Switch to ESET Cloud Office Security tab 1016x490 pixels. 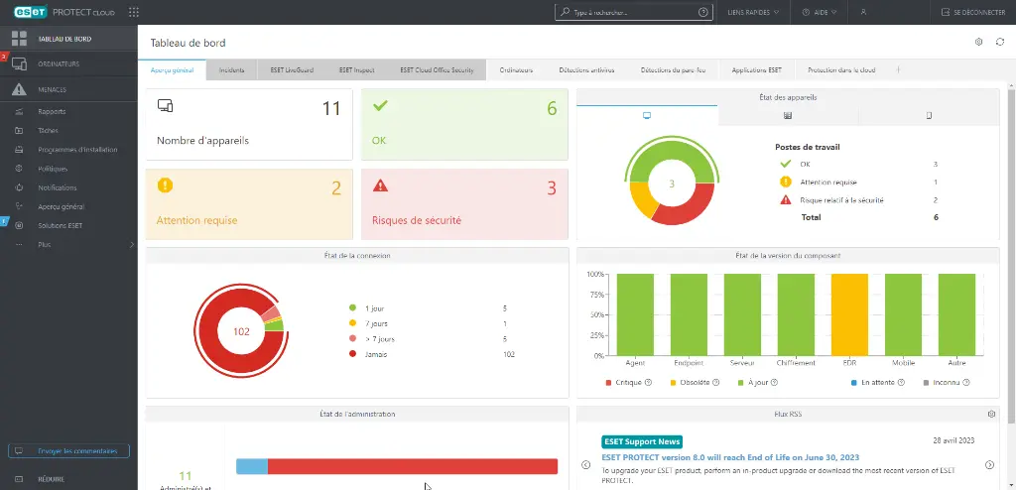point(437,70)
